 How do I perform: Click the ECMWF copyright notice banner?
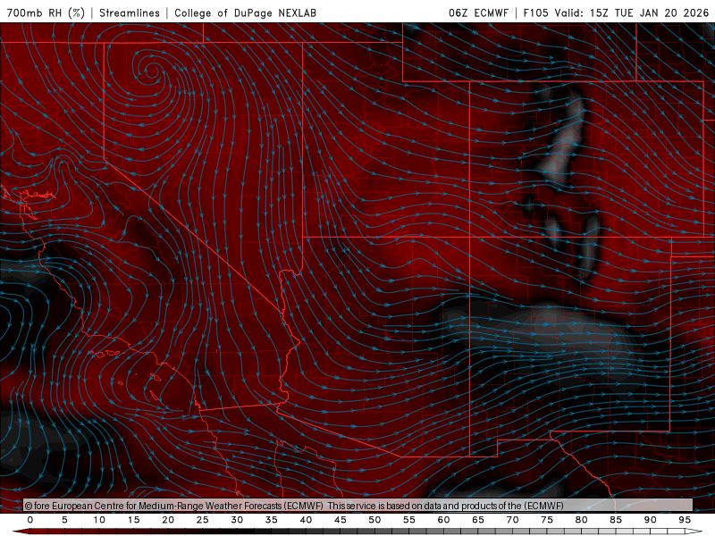[358, 506]
